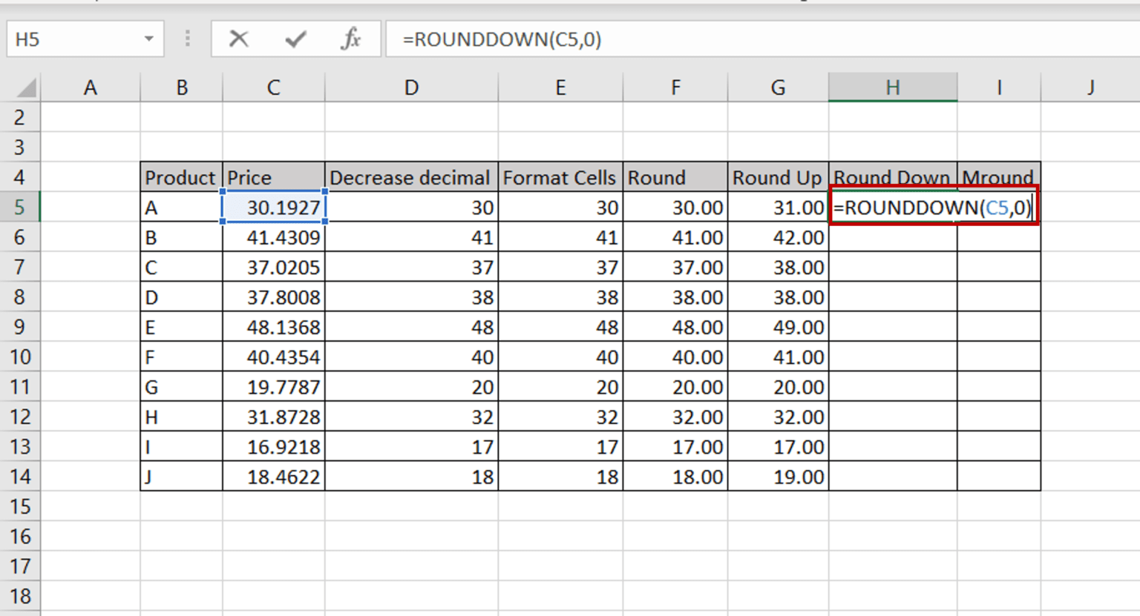This screenshot has width=1140, height=616.
Task: Select cell C5 containing 30.1927
Action: pyautogui.click(x=272, y=208)
